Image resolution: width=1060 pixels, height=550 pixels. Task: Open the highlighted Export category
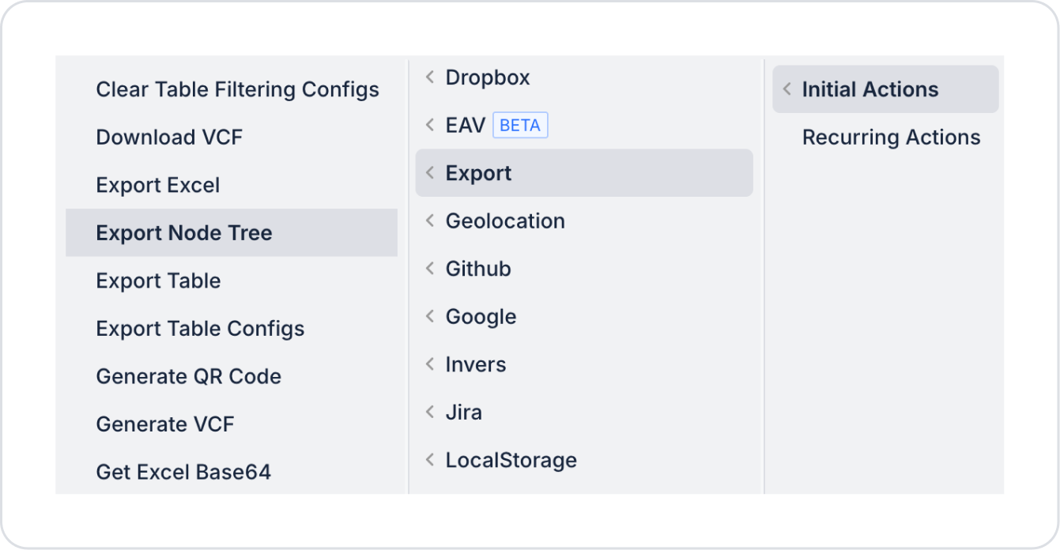pyautogui.click(x=584, y=173)
